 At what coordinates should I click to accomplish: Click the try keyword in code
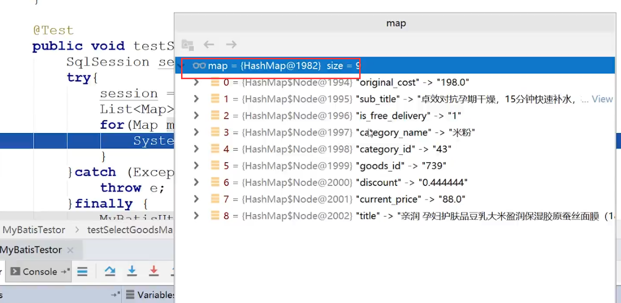pyautogui.click(x=79, y=78)
